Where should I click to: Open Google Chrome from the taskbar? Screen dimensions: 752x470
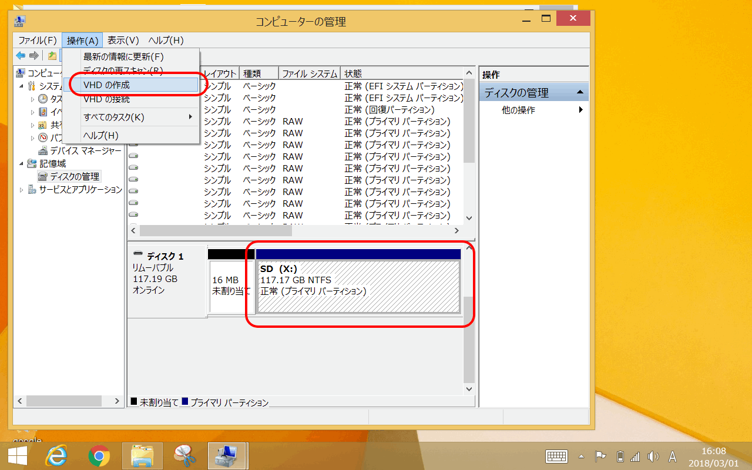coord(99,456)
